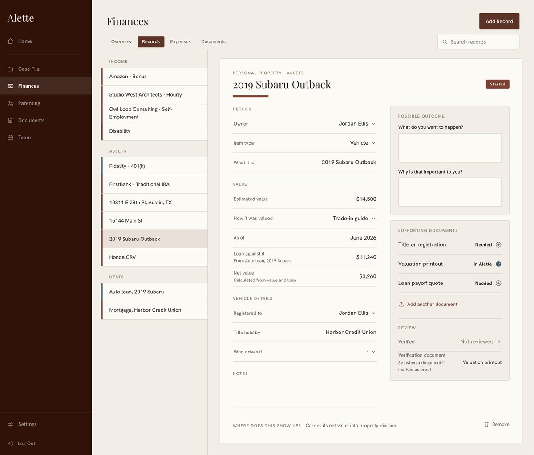Open the Owner Jordan Ellis dropdown

pyautogui.click(x=357, y=124)
